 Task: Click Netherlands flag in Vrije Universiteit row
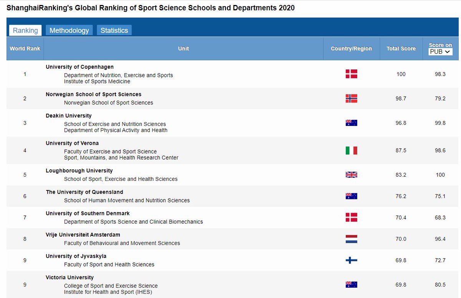(351, 239)
